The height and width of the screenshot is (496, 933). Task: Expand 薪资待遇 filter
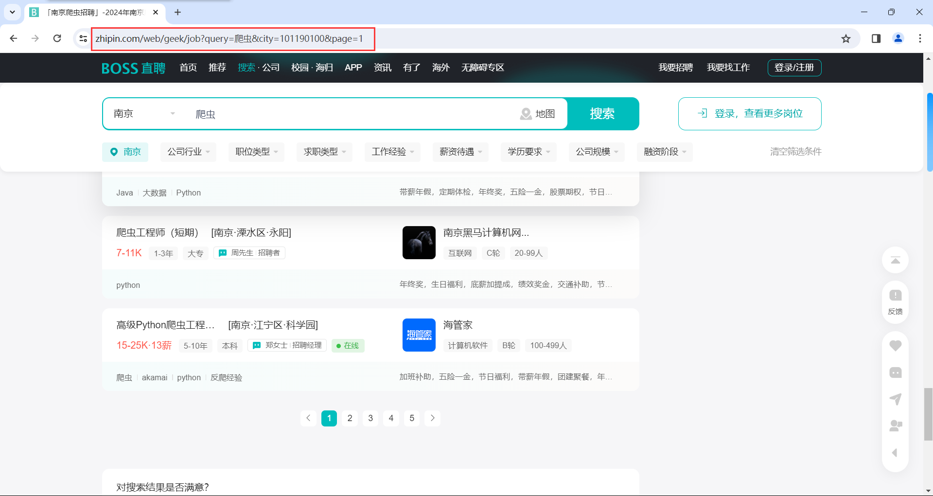(x=461, y=152)
